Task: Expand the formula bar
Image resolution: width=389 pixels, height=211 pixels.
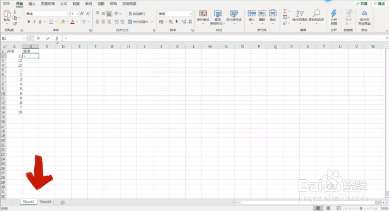Action: click(387, 39)
